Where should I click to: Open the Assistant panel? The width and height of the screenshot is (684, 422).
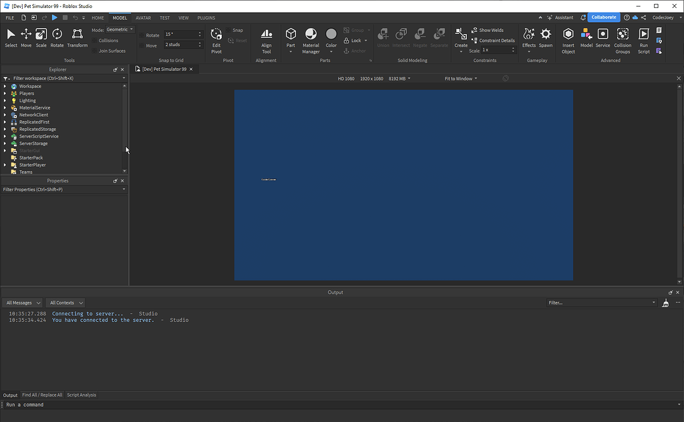[x=563, y=17]
